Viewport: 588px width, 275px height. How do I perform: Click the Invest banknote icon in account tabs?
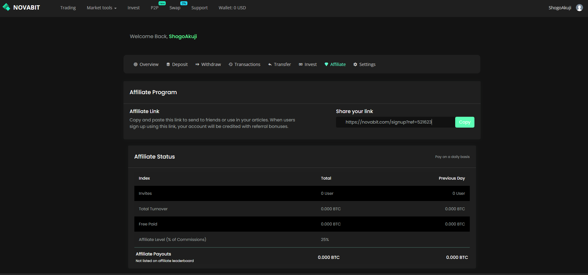click(301, 64)
